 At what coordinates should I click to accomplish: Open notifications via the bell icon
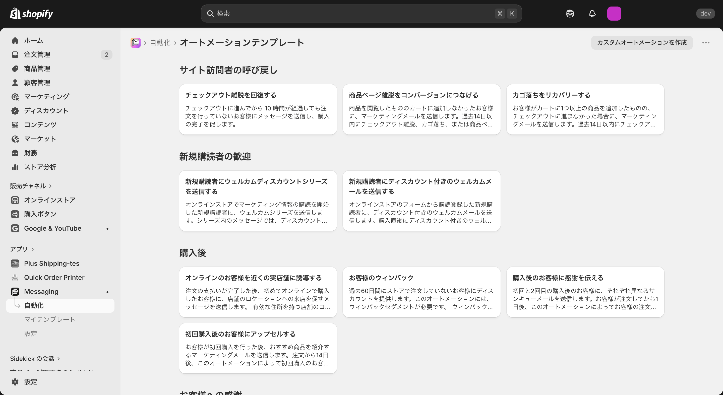(592, 13)
